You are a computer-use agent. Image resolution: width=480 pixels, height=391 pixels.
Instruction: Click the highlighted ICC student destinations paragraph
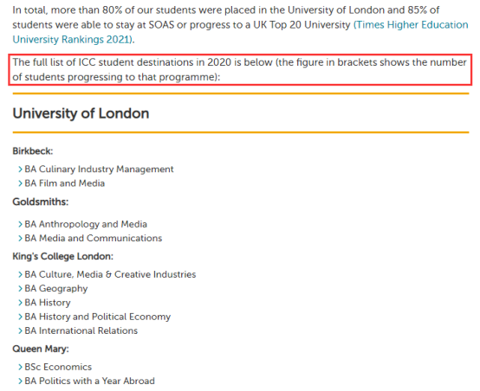pos(240,69)
